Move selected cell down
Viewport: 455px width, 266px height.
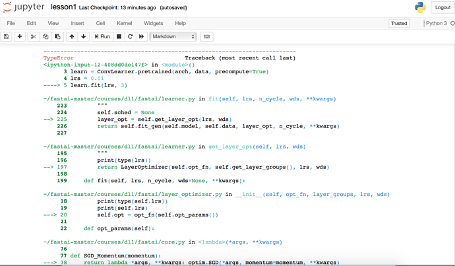point(83,37)
